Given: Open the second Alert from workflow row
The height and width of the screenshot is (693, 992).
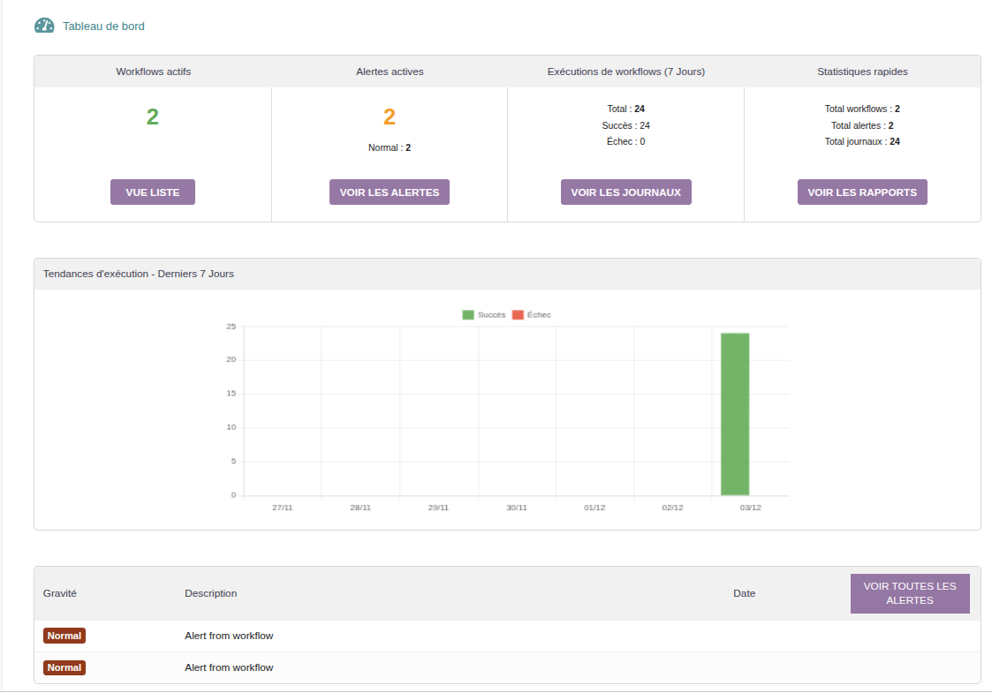Looking at the screenshot, I should click(229, 667).
